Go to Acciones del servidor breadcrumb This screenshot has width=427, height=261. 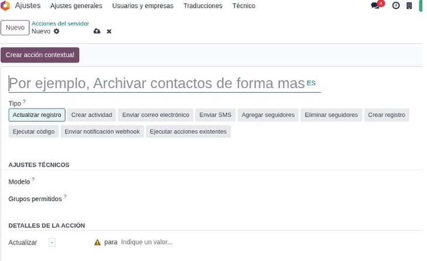(x=60, y=23)
